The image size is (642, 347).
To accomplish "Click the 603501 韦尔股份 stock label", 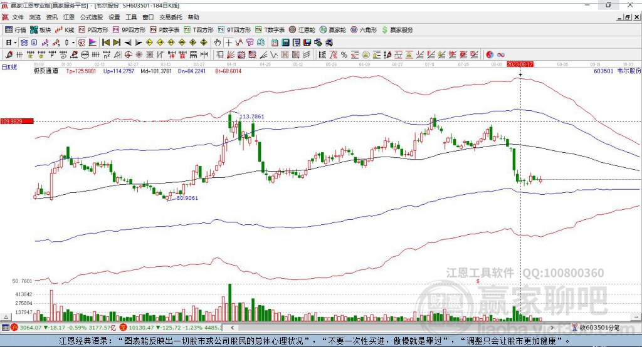I will (618, 71).
